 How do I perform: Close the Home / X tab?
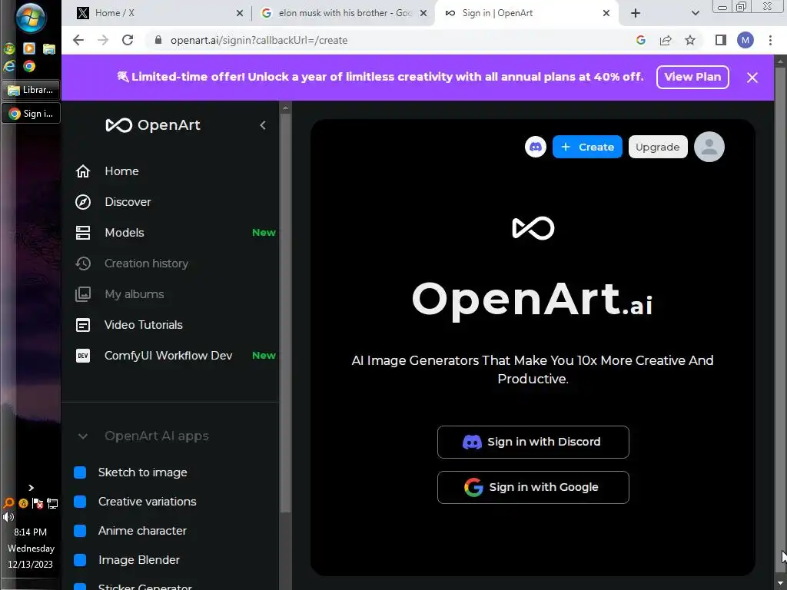click(240, 13)
